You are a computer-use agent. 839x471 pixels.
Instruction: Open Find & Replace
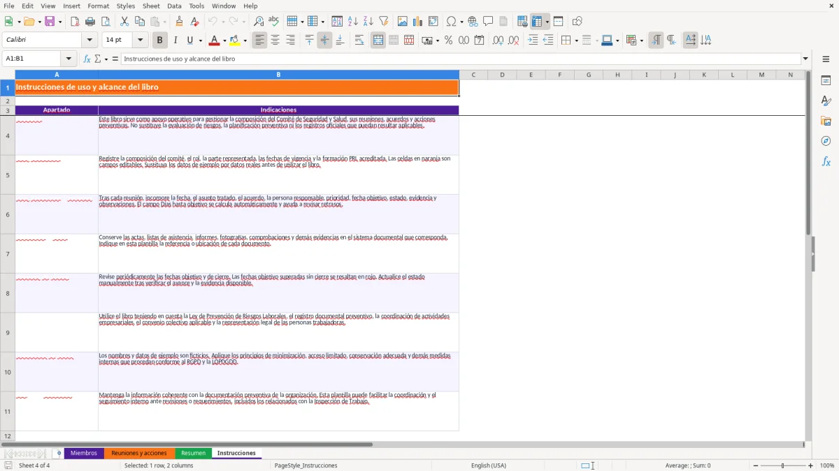tap(259, 22)
